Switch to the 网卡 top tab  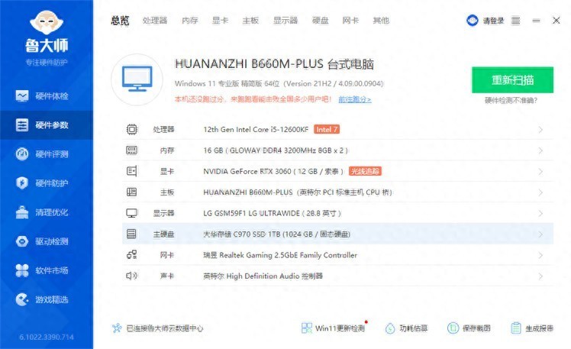[x=350, y=21]
